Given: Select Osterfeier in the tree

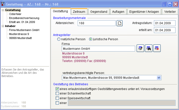Looking at the screenshot, I should pyautogui.click(x=15, y=14).
